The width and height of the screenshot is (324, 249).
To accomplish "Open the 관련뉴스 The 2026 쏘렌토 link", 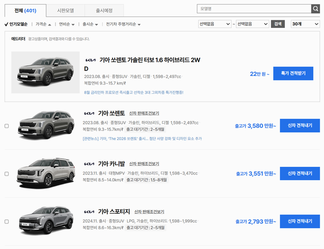I will pyautogui.click(x=142, y=138).
